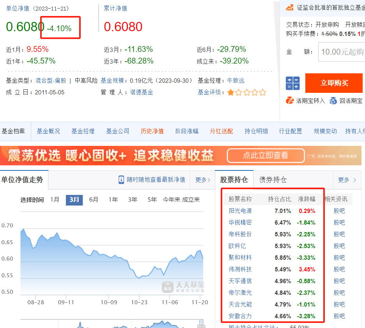This screenshot has width=365, height=328.
Task: Click the mobile phone icon beside 随时随地查看最新净值
Action: 121,180
